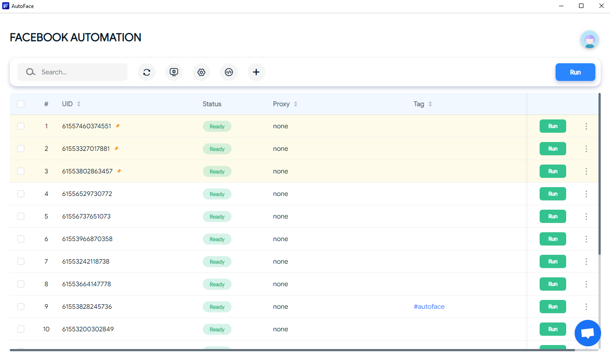Open the user avatar at top right

pos(590,40)
